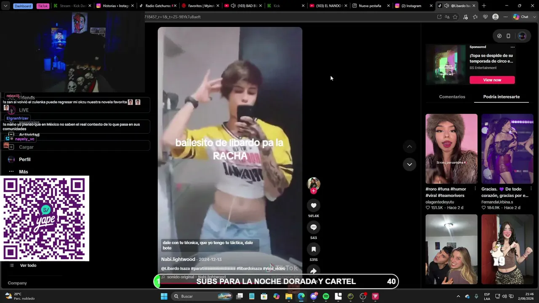Switch to Stream - Kick Dashboard tab
The height and width of the screenshot is (303, 539).
tap(72, 6)
